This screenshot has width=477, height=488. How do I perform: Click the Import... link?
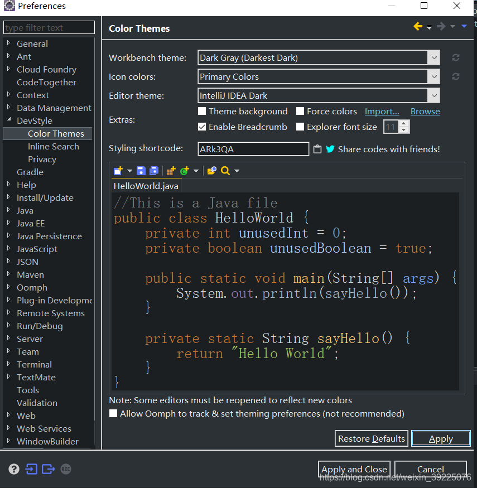pos(382,112)
